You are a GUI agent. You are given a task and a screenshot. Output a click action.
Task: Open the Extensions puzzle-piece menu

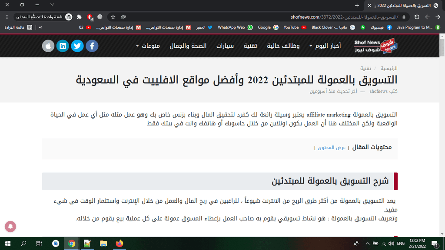(x=79, y=17)
